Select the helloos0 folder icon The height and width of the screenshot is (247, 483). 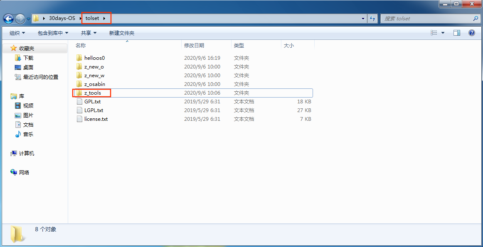(79, 58)
